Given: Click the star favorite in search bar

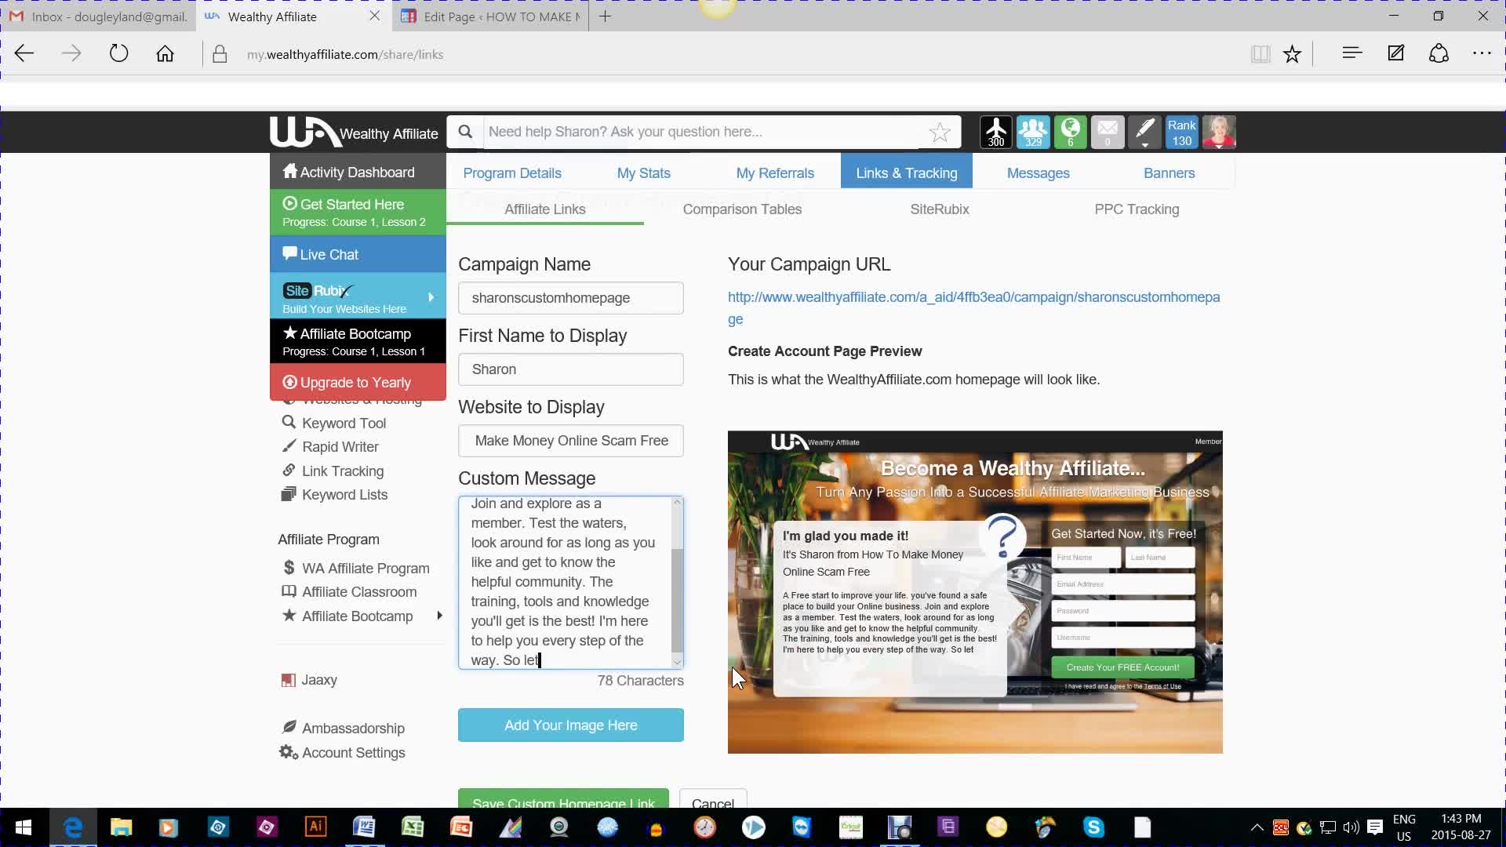Looking at the screenshot, I should tap(940, 132).
